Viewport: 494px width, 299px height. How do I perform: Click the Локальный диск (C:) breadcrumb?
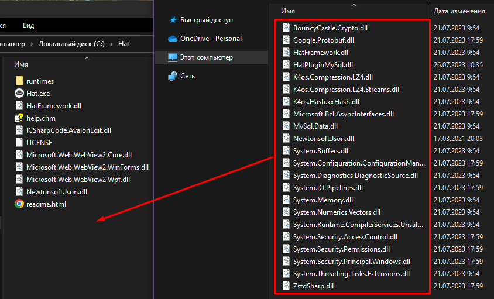tap(71, 44)
